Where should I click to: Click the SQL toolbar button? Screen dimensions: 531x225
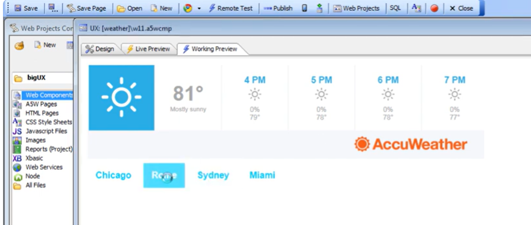click(x=395, y=8)
